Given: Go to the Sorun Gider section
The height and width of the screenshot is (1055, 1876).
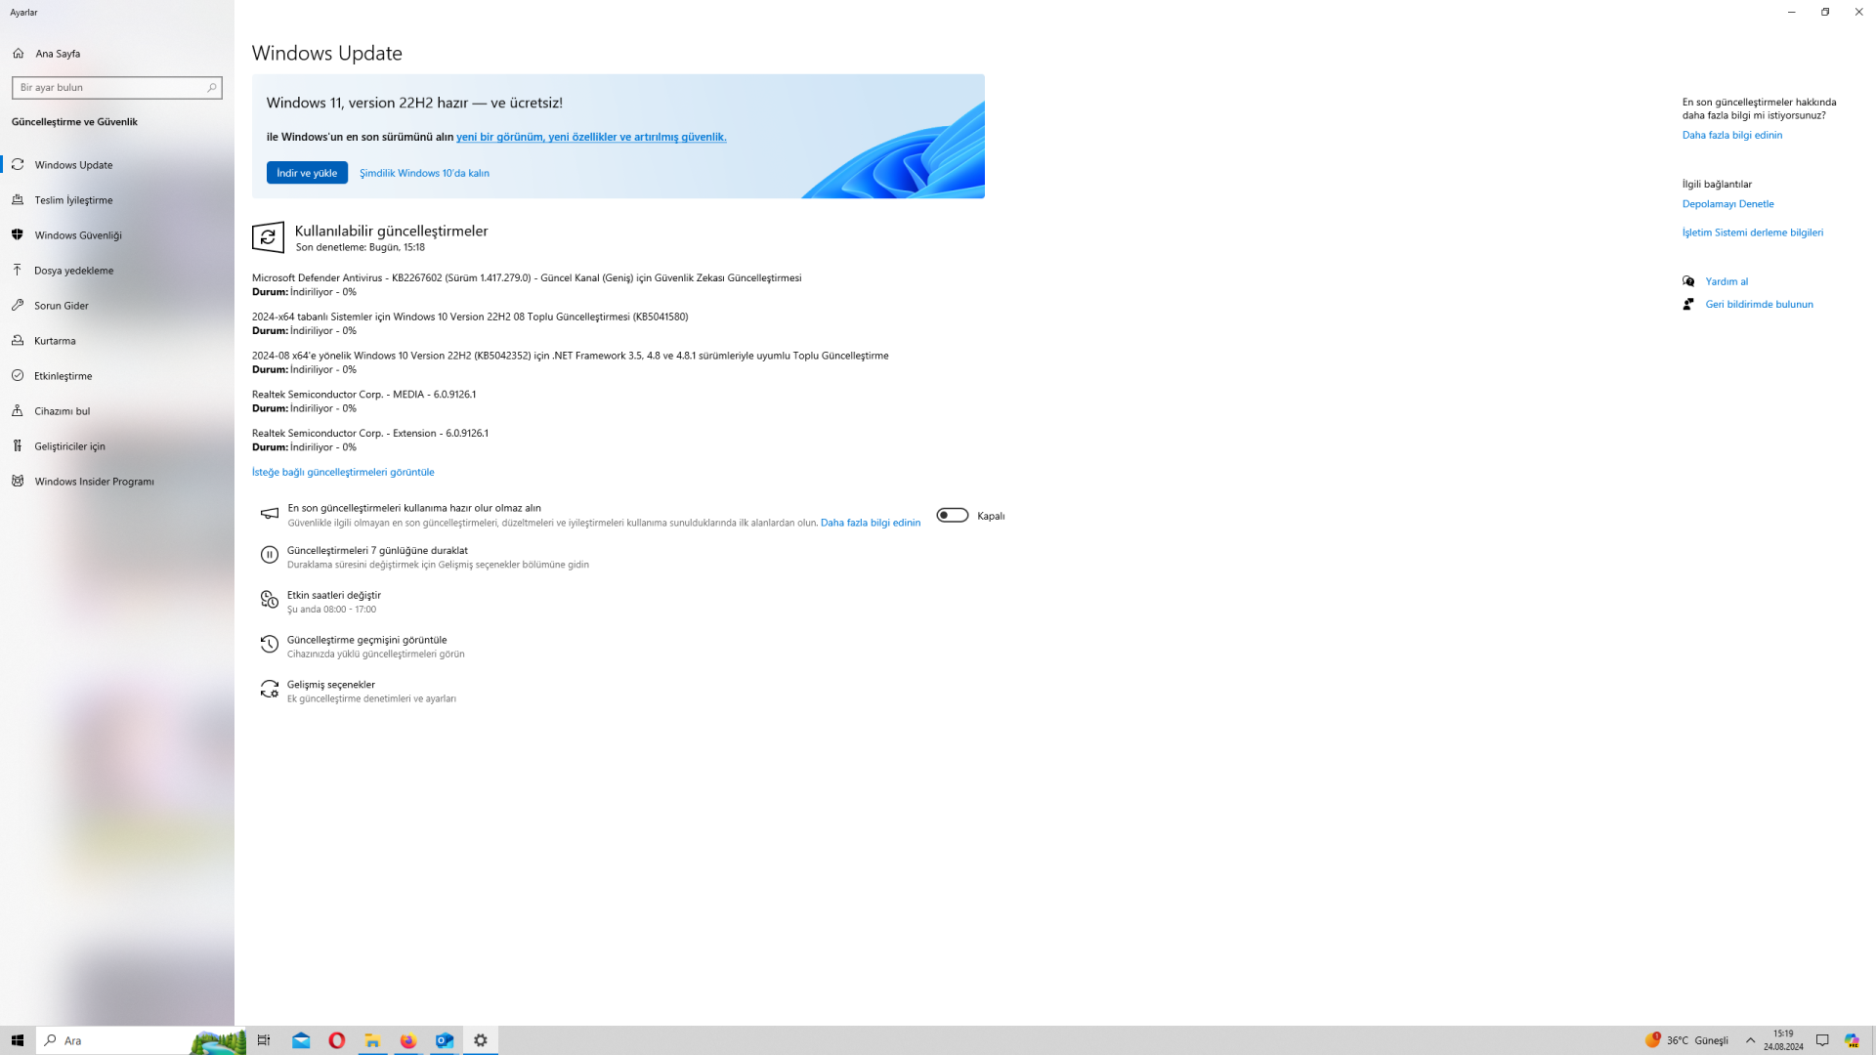Looking at the screenshot, I should click(x=62, y=306).
